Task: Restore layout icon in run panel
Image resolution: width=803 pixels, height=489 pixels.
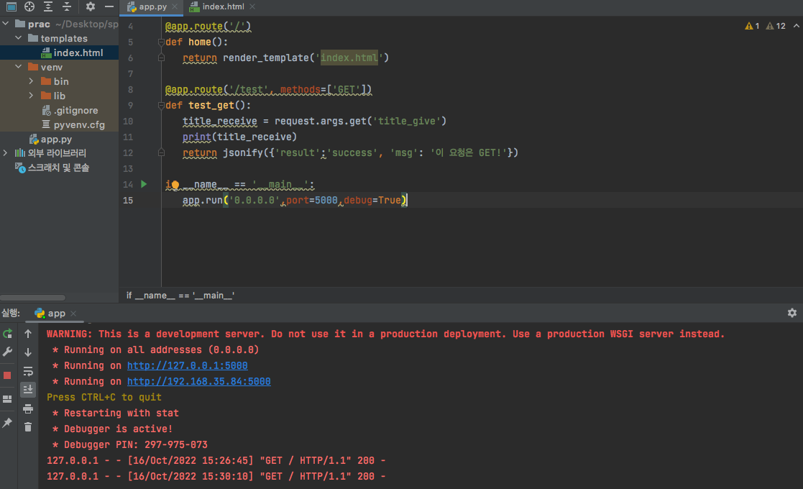Action: click(x=7, y=399)
